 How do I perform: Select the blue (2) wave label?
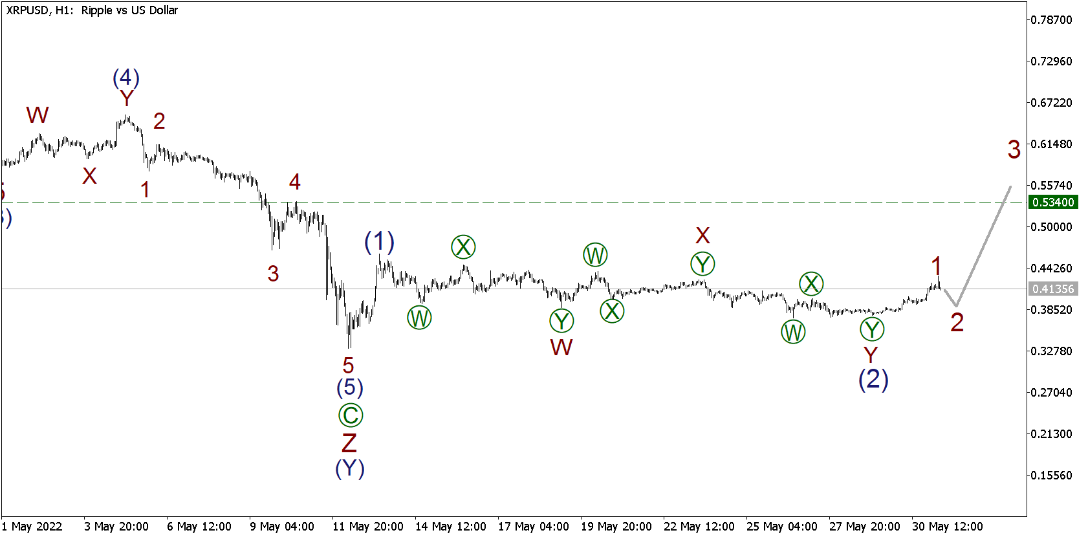pos(873,379)
